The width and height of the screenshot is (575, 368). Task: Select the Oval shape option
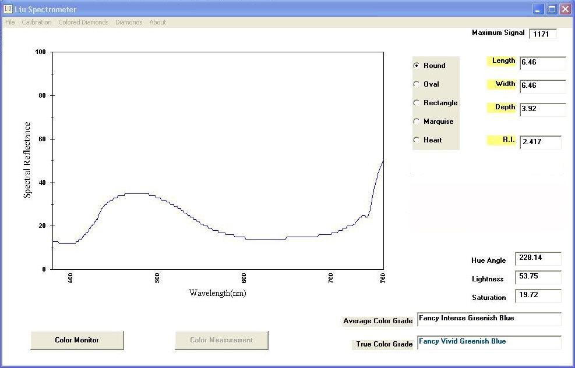pos(417,84)
